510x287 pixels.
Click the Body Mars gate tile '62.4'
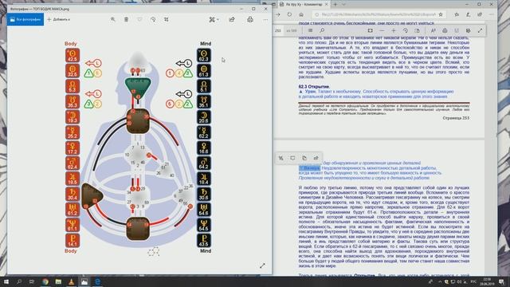73,163
